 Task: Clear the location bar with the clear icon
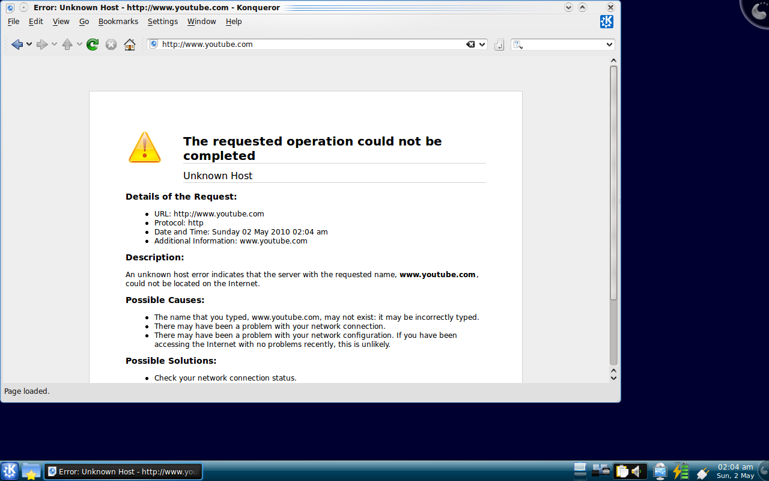point(470,44)
